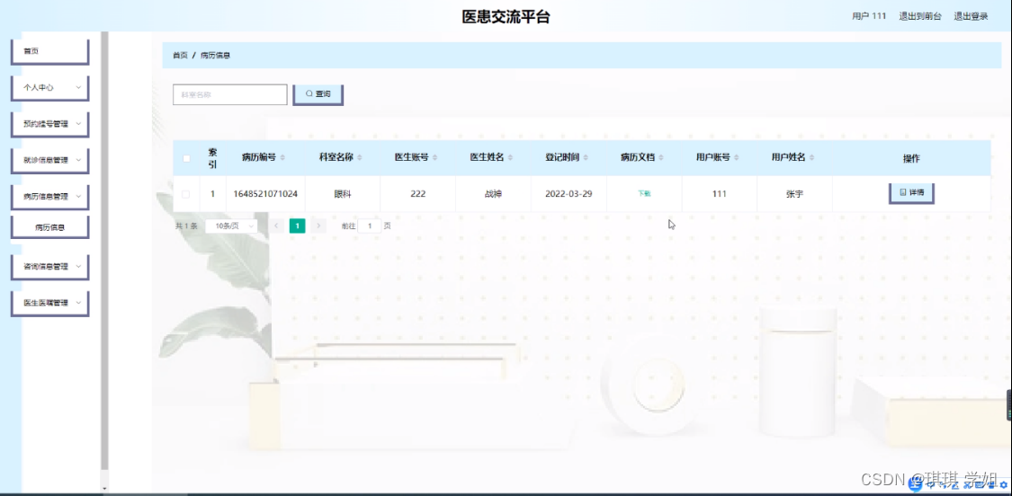Tick the checkbox for record 1648521071024
The image size is (1012, 496).
186,194
